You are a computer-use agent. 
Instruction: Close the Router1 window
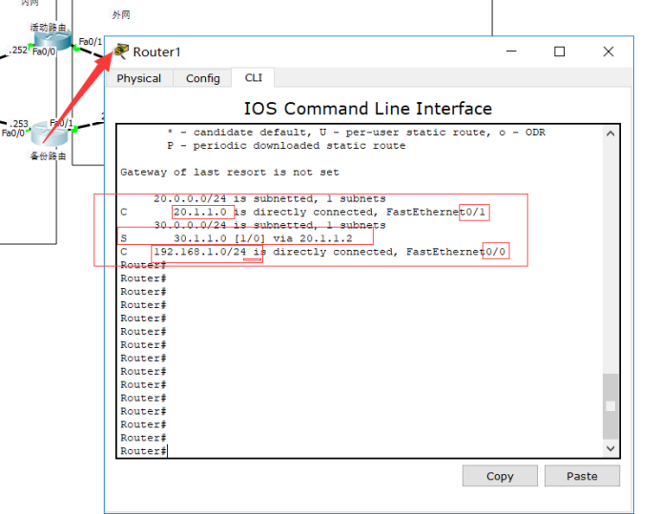pyautogui.click(x=608, y=51)
